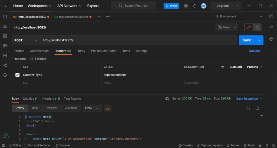Image resolution: width=277 pixels, height=148 pixels.
Task: Show the 8 hidden headers
Action: point(38,59)
